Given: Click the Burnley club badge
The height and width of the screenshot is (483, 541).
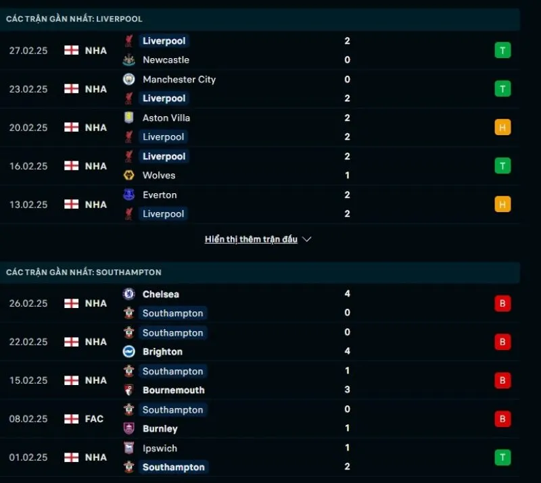Looking at the screenshot, I should [x=130, y=428].
